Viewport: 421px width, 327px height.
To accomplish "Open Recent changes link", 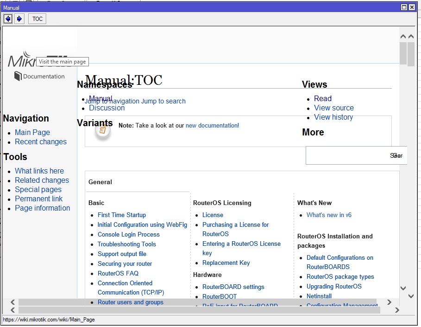I will [x=41, y=142].
